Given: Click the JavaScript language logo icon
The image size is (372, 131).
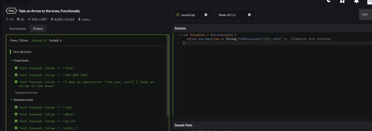Looking at the screenshot, I should [178, 15].
